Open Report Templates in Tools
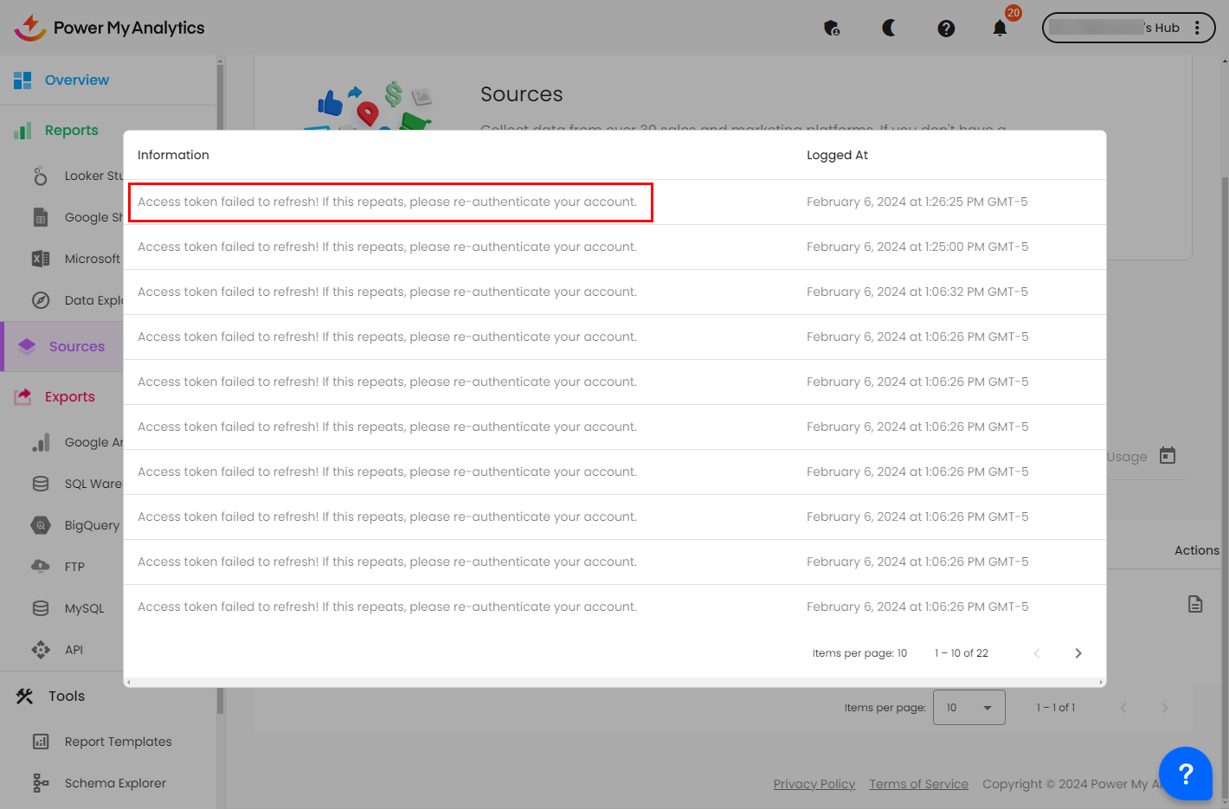The width and height of the screenshot is (1229, 809). (118, 742)
